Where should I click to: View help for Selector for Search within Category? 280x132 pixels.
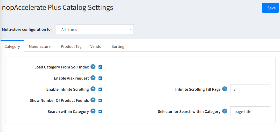point(225,111)
